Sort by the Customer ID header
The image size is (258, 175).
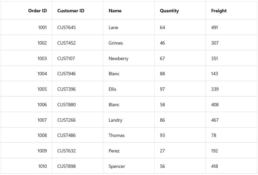click(71, 11)
